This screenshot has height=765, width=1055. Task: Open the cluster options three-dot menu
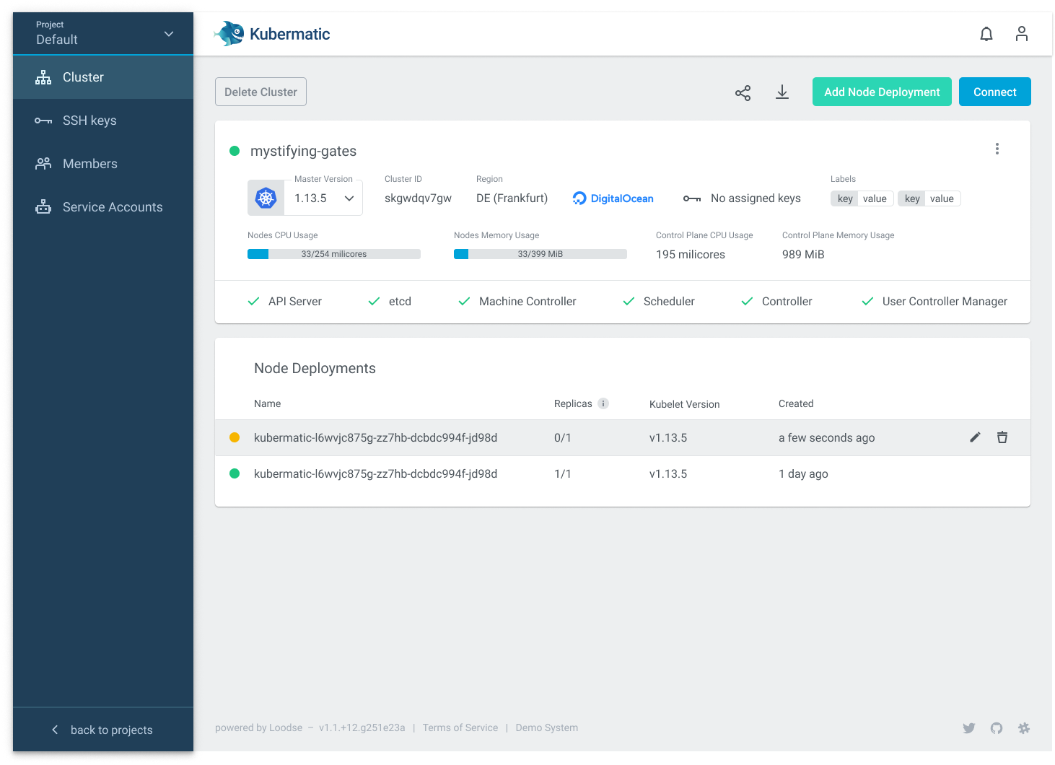tap(997, 149)
